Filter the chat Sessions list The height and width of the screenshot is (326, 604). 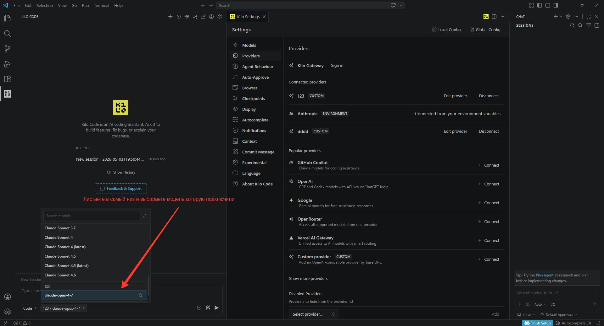[x=589, y=25]
